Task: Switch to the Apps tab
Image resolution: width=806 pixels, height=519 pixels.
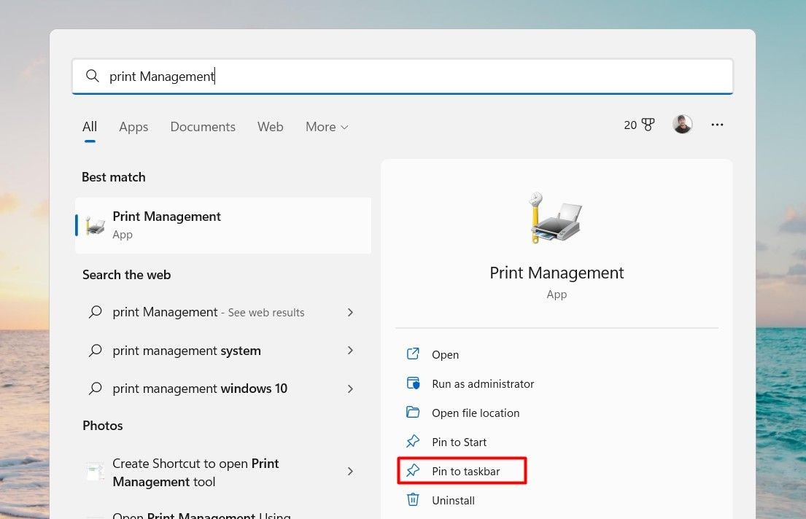Action: [133, 127]
